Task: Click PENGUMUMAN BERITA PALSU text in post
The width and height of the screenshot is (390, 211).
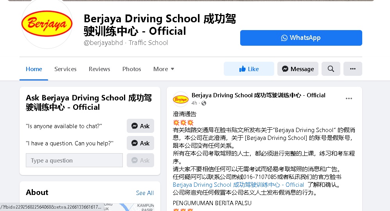Action: tap(212, 203)
